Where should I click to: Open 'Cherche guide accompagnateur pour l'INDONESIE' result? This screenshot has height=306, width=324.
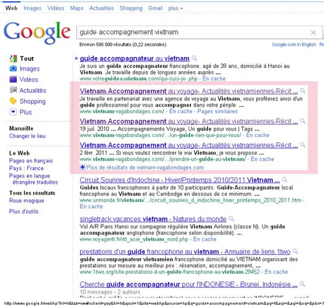[189, 285]
